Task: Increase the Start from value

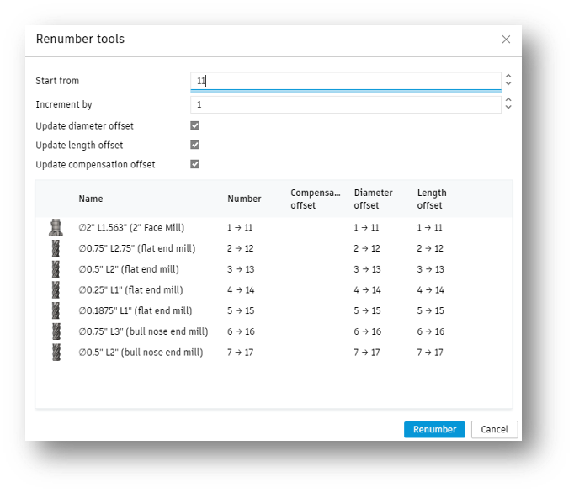Action: pos(508,77)
